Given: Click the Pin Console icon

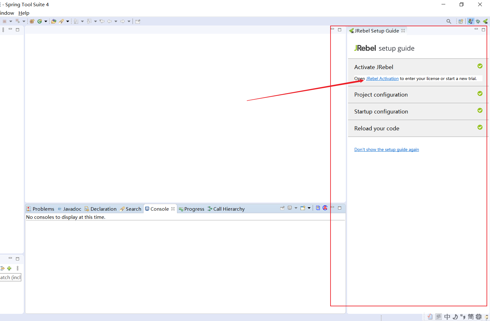Looking at the screenshot, I should tap(282, 208).
